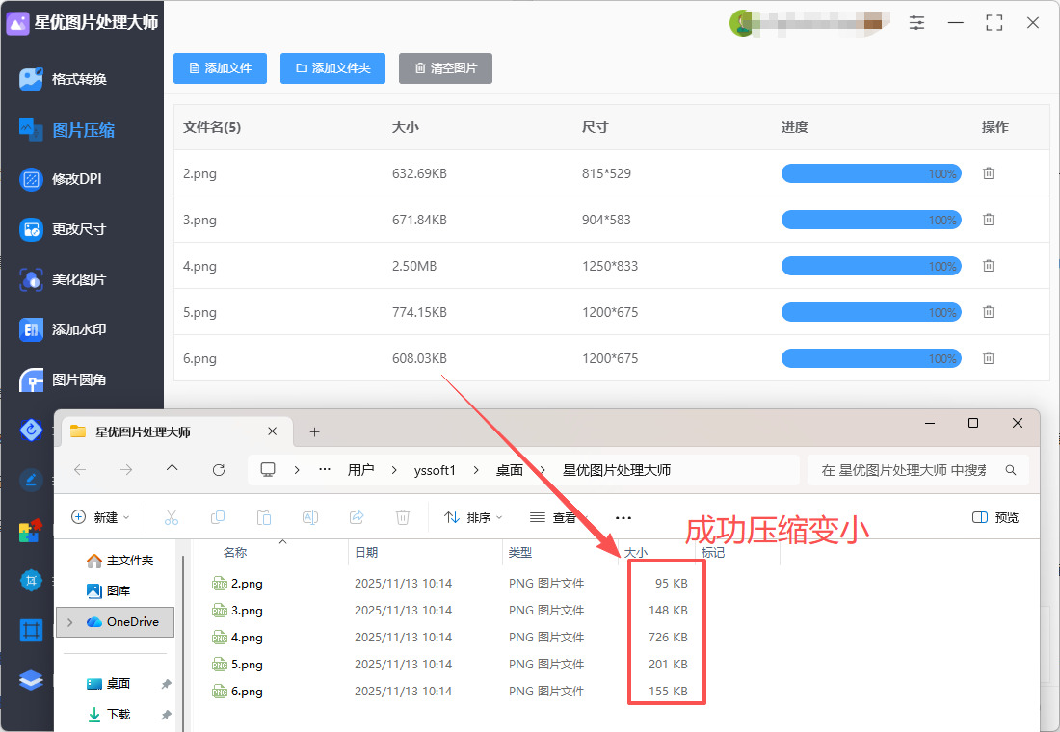Open the Explorer more options ellipsis
The image size is (1060, 732).
point(623,518)
